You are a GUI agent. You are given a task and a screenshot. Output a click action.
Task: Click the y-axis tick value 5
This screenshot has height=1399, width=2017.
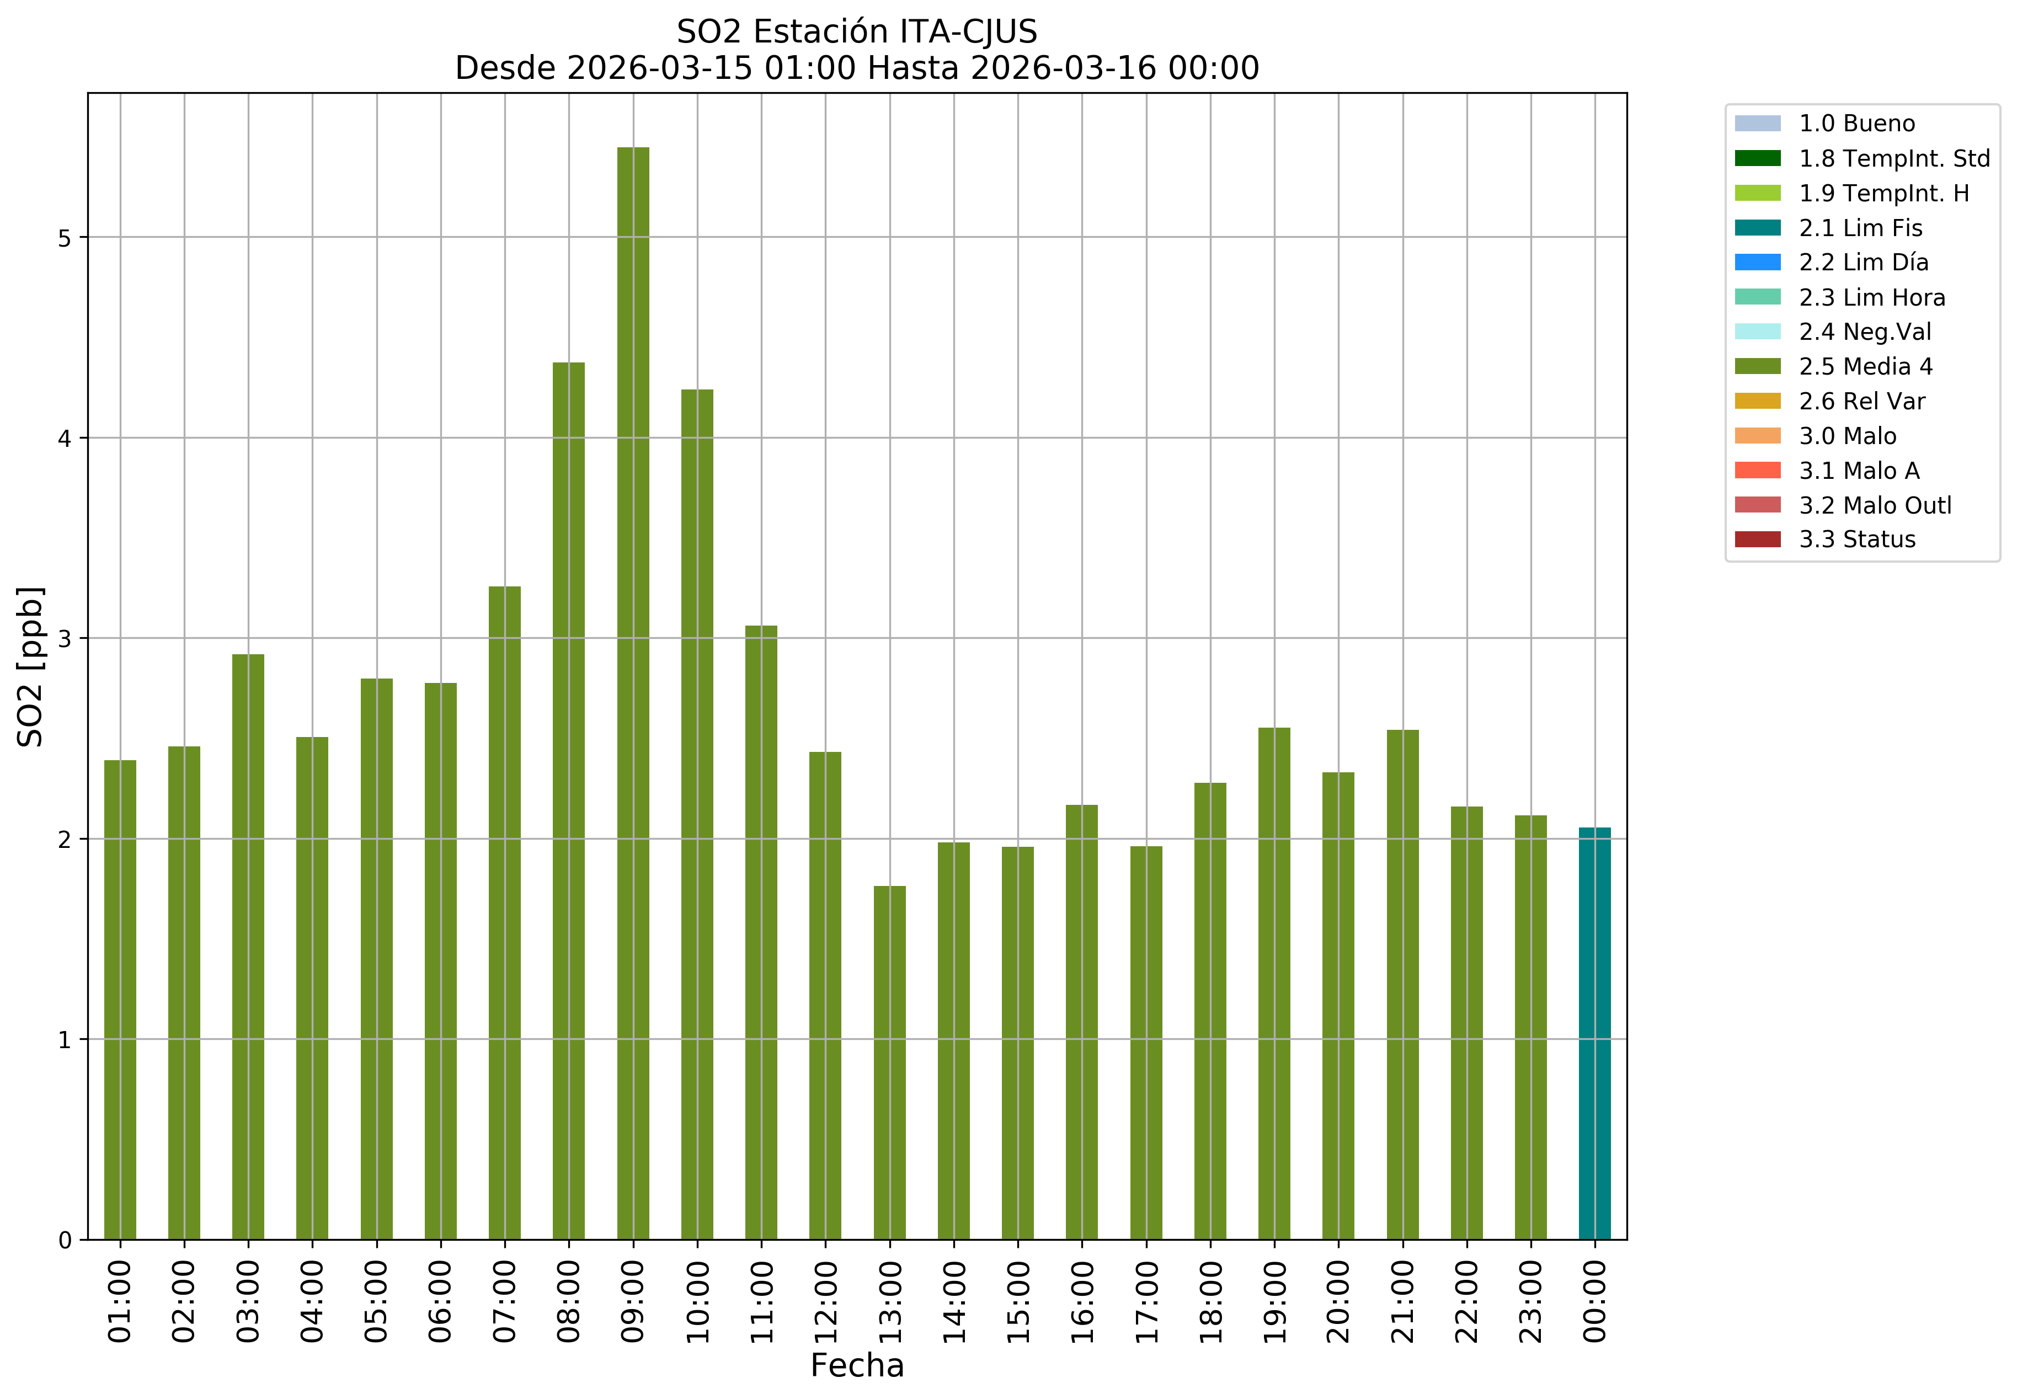point(65,238)
